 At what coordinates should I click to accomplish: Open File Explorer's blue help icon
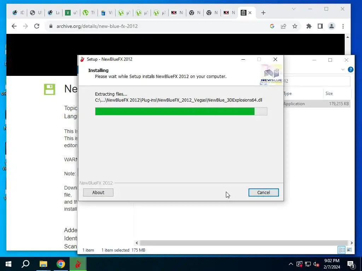click(350, 70)
